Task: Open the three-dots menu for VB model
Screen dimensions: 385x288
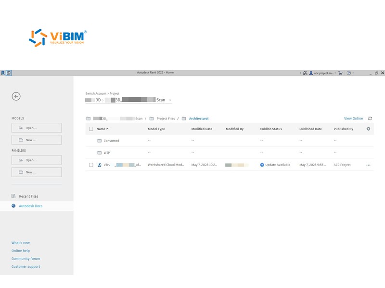Action: (368, 165)
